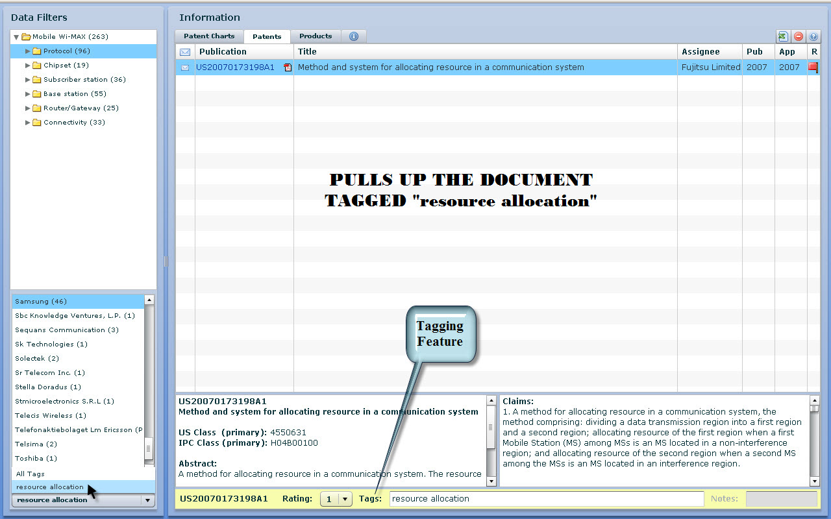The width and height of the screenshot is (831, 519).
Task: Select Sequans Communication in assignee list
Action: (x=66, y=330)
